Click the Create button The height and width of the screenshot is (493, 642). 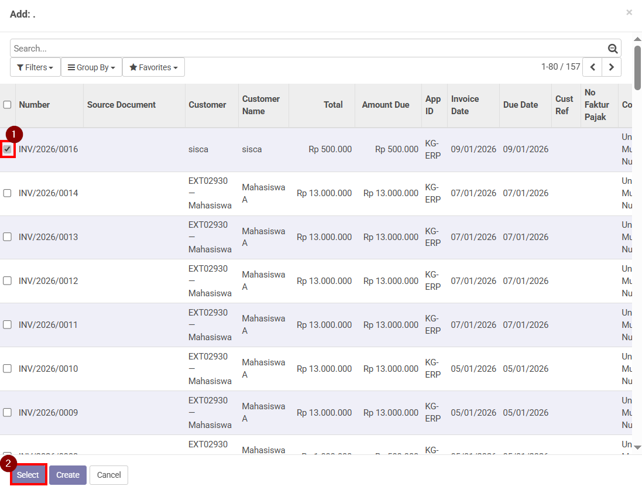point(68,475)
